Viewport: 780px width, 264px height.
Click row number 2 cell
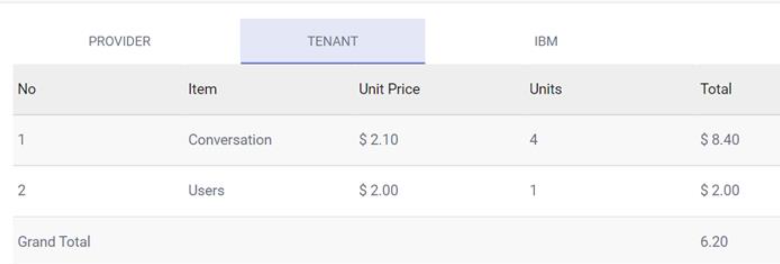(22, 190)
